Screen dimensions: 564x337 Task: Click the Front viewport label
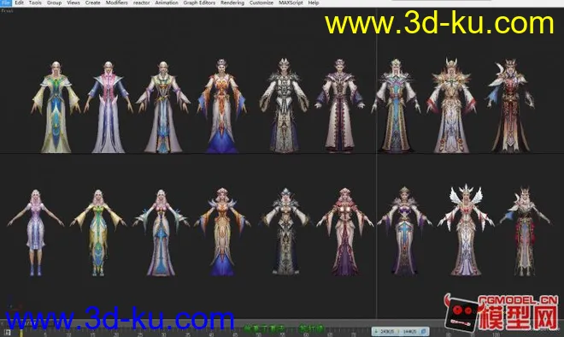point(7,11)
